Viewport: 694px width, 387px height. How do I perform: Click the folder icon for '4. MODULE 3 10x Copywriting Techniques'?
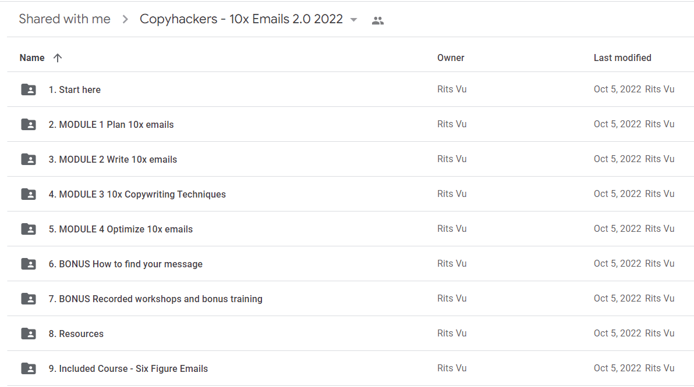click(29, 195)
